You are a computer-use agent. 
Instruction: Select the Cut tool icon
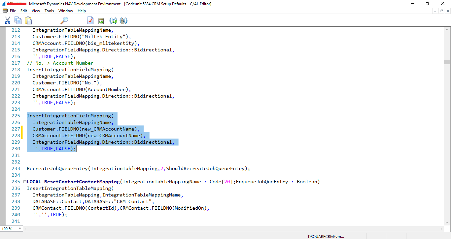[8, 20]
